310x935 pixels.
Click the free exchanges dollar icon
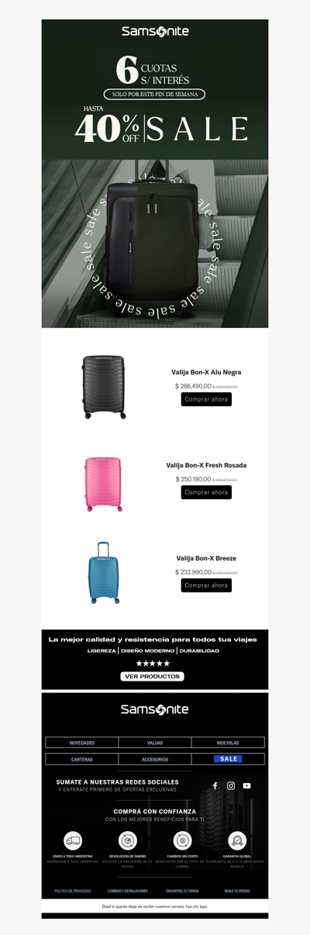tap(182, 840)
